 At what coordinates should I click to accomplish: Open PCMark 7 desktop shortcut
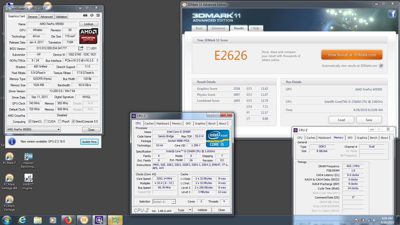click(9, 158)
